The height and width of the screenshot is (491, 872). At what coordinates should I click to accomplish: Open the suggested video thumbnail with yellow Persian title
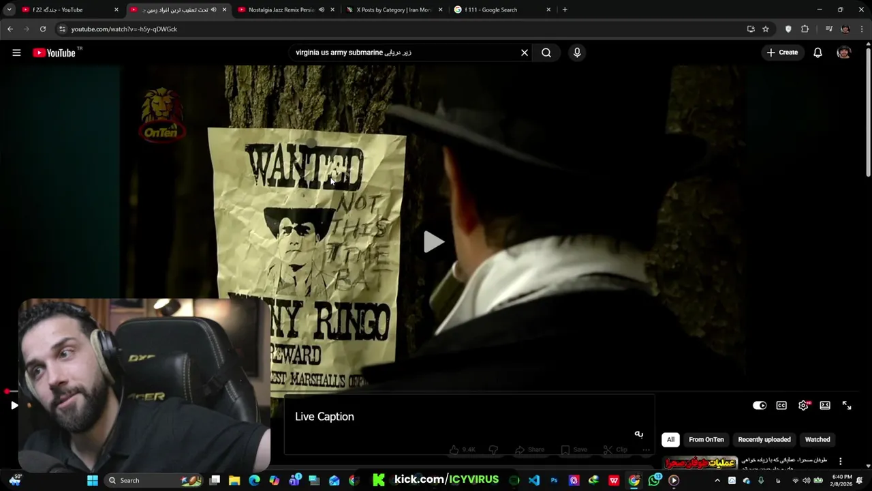click(700, 462)
